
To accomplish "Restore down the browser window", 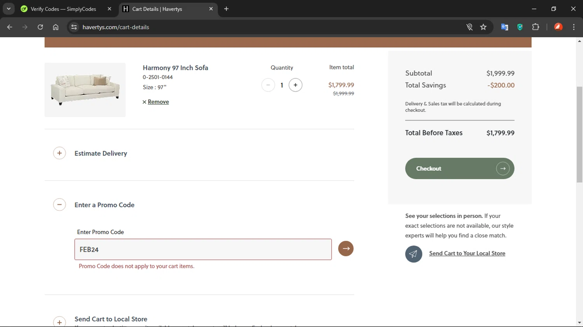I will (x=553, y=9).
